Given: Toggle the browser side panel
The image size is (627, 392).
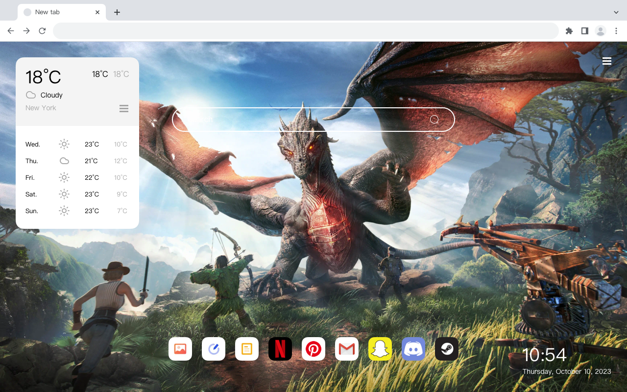Looking at the screenshot, I should (584, 31).
